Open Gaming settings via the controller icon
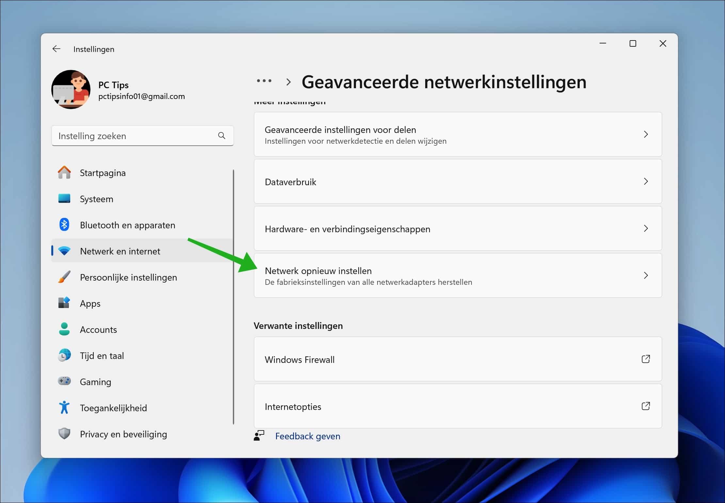 64,381
